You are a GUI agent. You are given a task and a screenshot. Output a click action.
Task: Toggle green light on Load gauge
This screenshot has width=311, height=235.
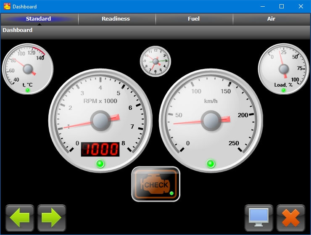tap(283, 90)
